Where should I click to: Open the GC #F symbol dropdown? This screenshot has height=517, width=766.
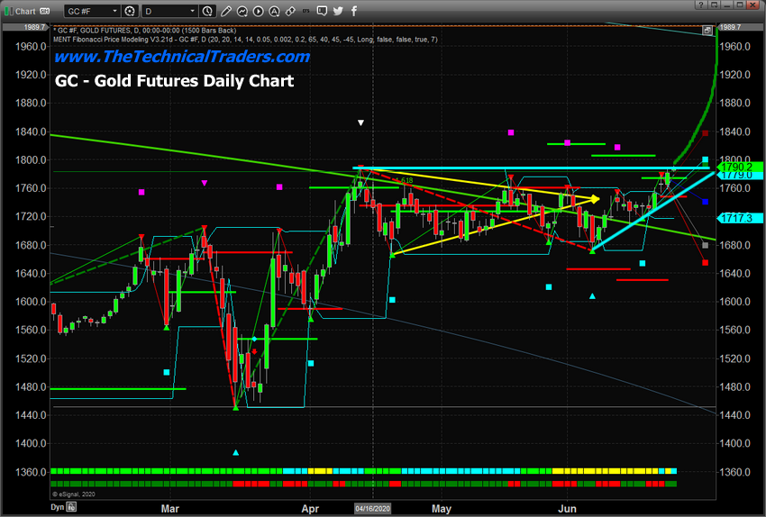coord(92,11)
